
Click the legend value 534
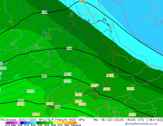tap(40, 125)
